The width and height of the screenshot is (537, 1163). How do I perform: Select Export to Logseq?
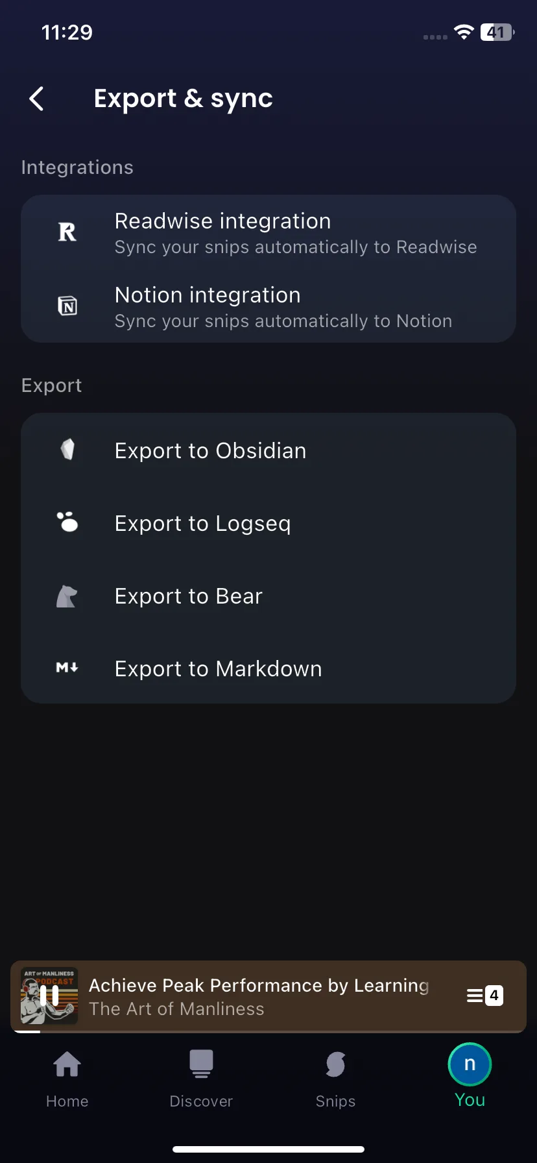point(268,523)
